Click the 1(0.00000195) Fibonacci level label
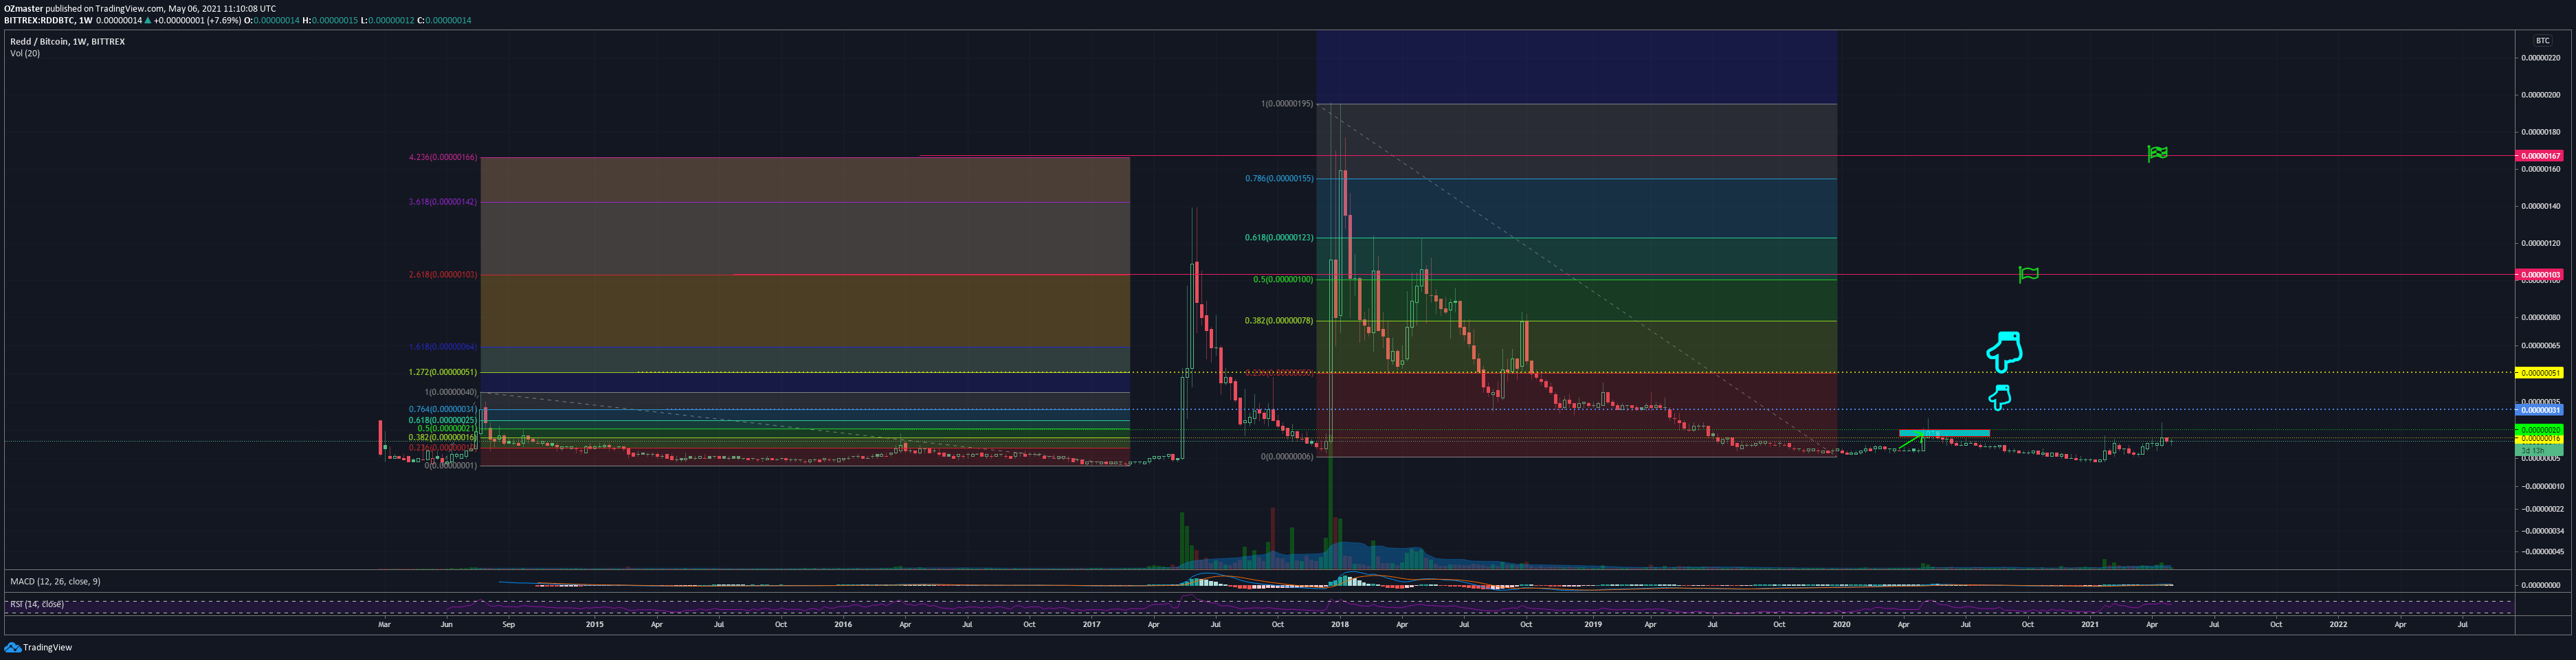This screenshot has height=660, width=2576. (1287, 104)
